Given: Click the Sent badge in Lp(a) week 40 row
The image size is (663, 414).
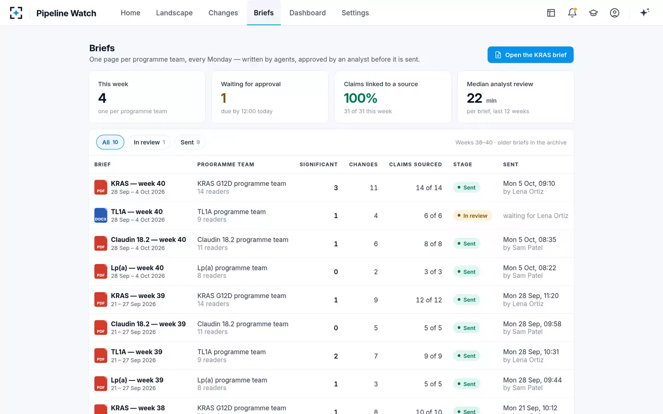Looking at the screenshot, I should click(466, 272).
